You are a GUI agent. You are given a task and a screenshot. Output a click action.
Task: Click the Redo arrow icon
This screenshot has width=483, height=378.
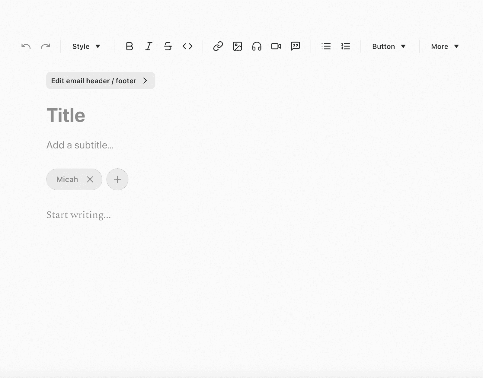(45, 46)
